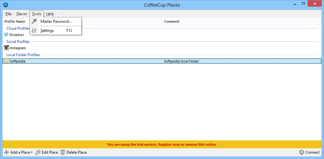Click the Delete Place button
This screenshot has width=324, height=159.
pos(73,152)
